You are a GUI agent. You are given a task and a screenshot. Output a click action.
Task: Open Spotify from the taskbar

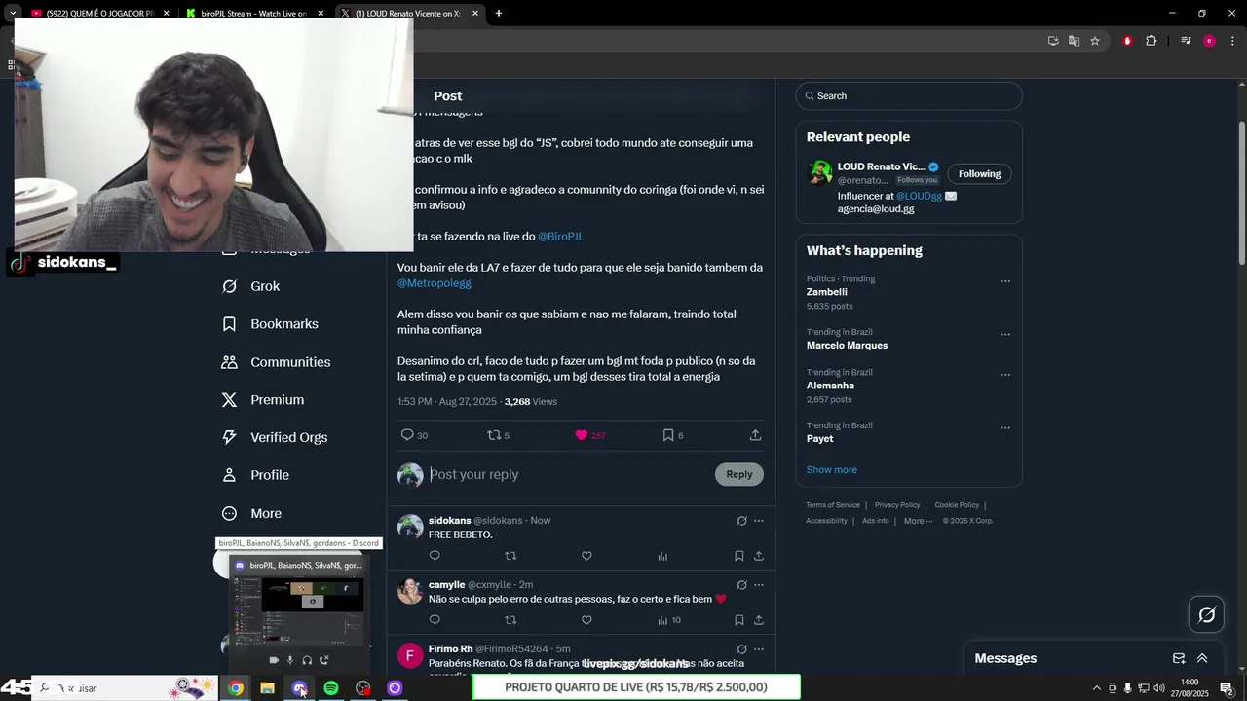click(331, 688)
